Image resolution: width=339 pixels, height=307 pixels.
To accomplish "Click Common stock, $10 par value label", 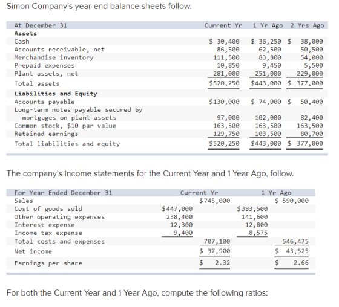I will coord(65,126).
